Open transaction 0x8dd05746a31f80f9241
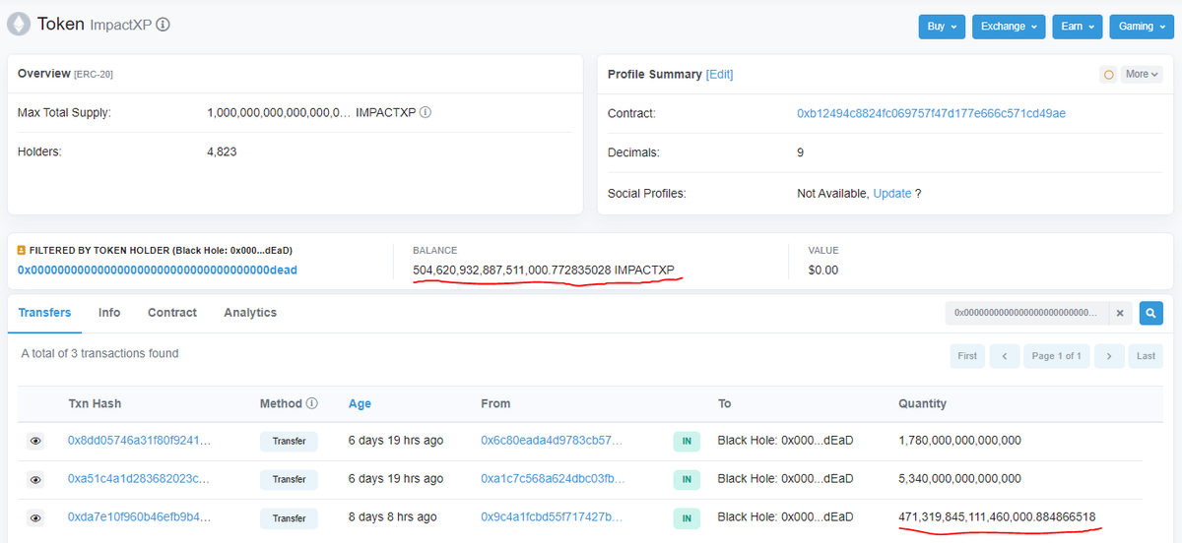The height and width of the screenshot is (543, 1182). tap(139, 441)
